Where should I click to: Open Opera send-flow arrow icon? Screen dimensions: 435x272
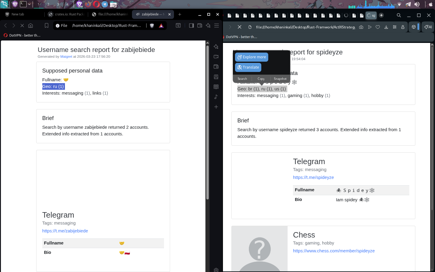coord(369,27)
